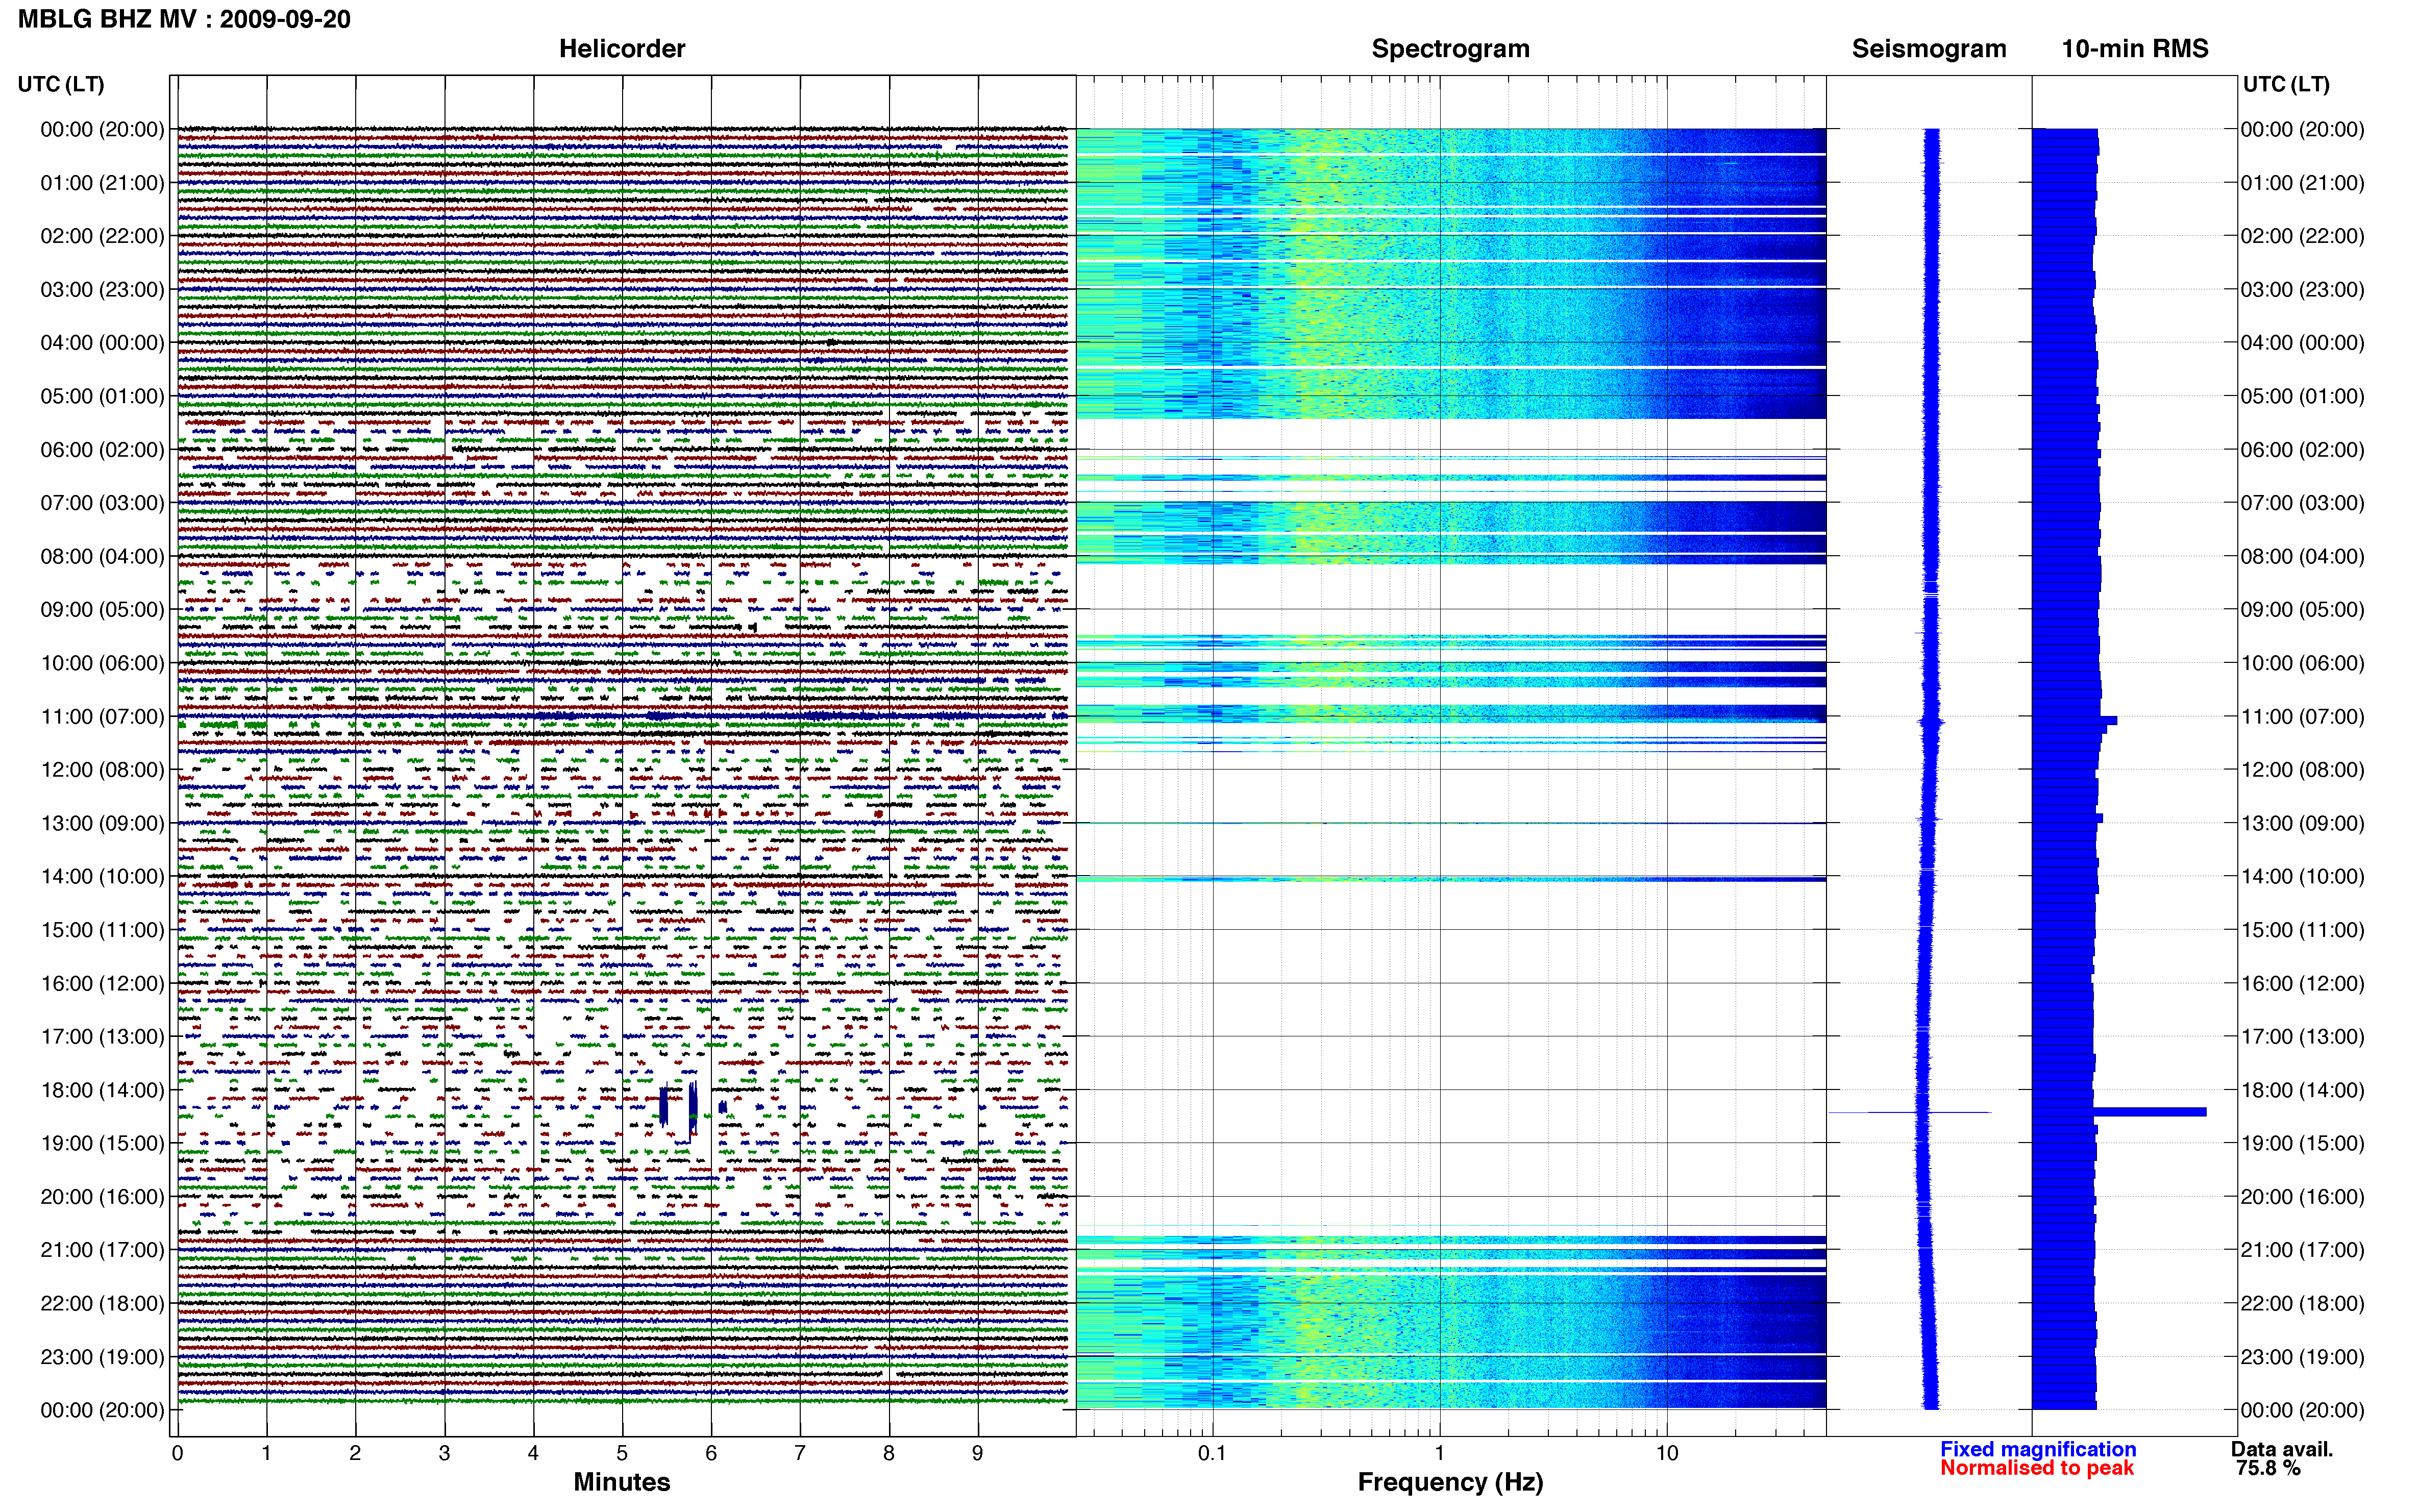This screenshot has height=1512, width=2419.
Task: Click tick '8' on the Minutes axis
Action: (x=889, y=1453)
